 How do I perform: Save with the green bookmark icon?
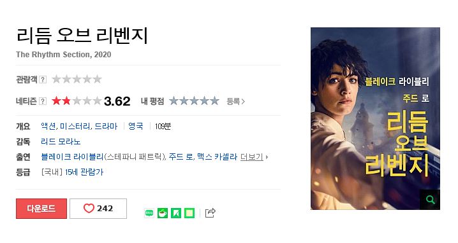176,213
